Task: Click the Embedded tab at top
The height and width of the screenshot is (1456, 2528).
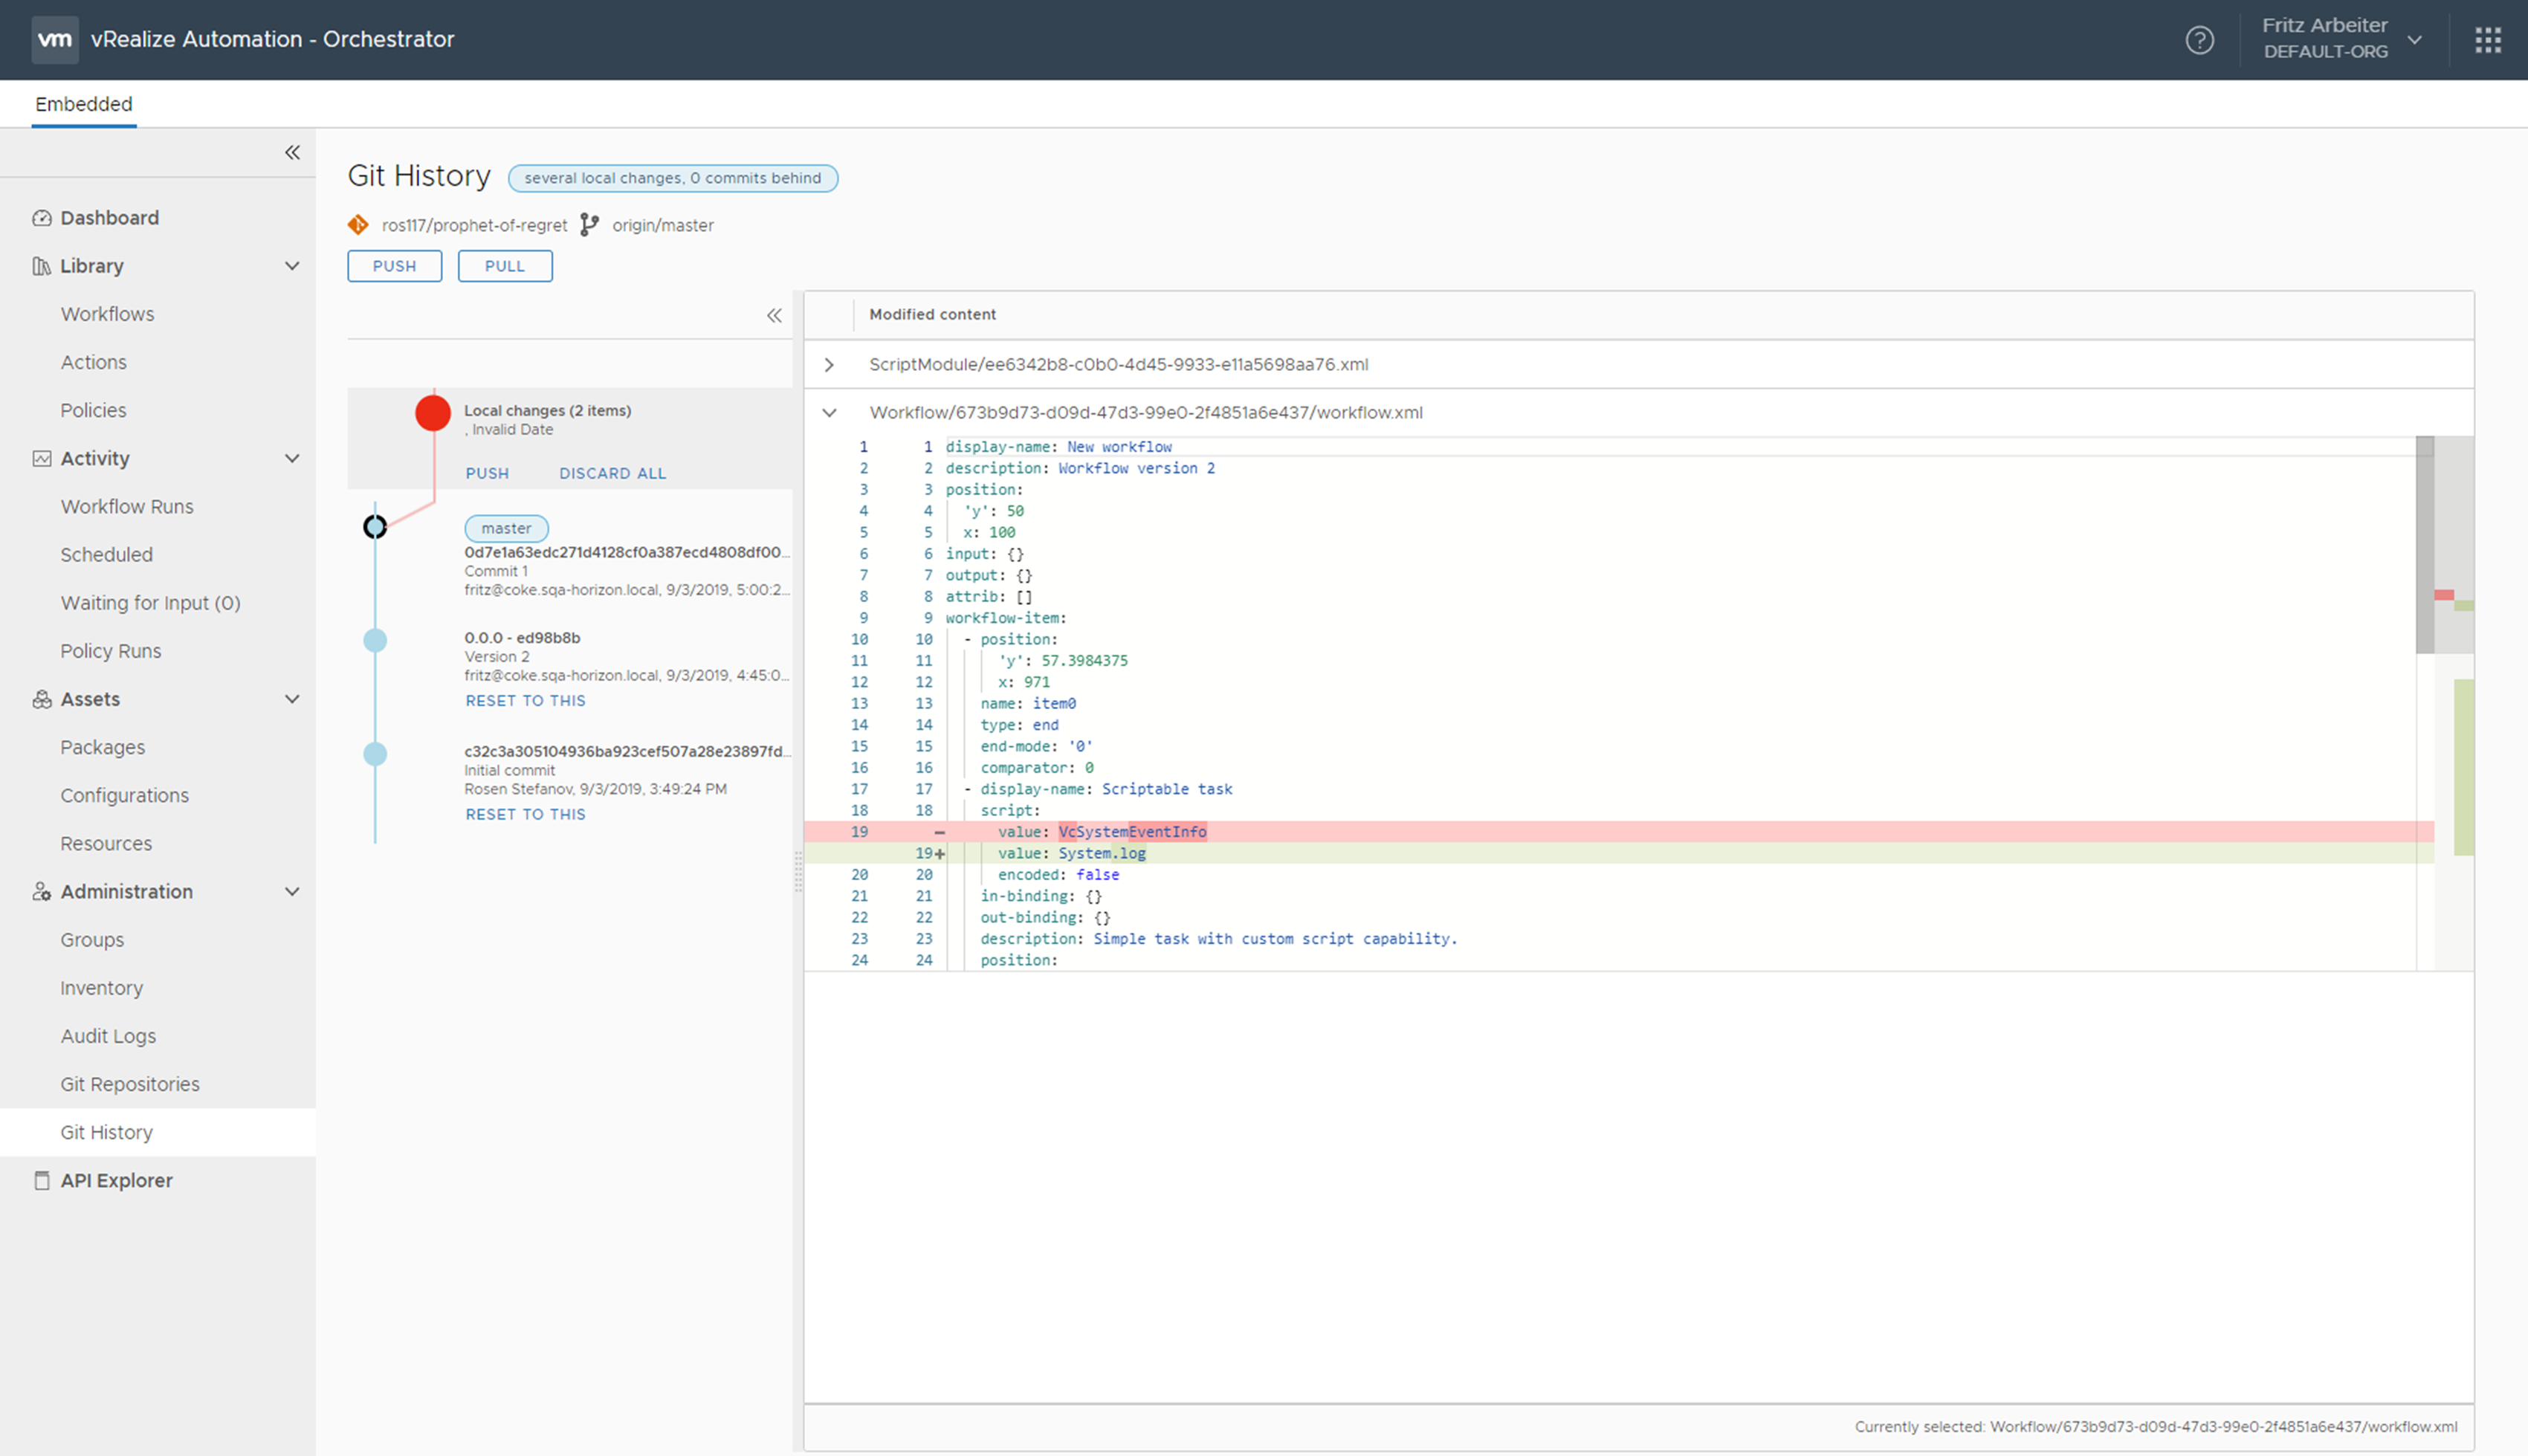Action: coord(83,104)
